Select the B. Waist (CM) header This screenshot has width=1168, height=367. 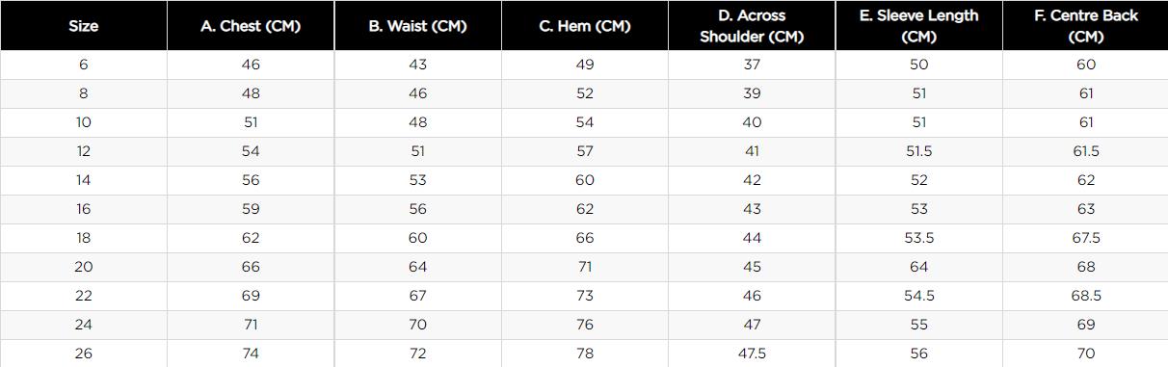[x=417, y=26]
